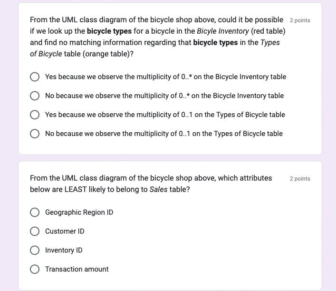Click label text 'Yes because... 0..1 on the Types of Bicycle table'

click(165, 115)
